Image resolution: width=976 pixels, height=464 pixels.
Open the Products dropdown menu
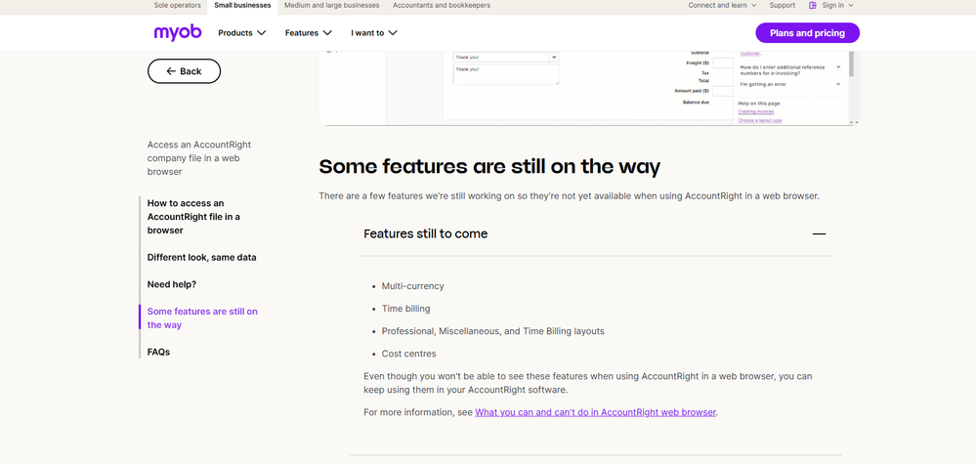pos(241,33)
